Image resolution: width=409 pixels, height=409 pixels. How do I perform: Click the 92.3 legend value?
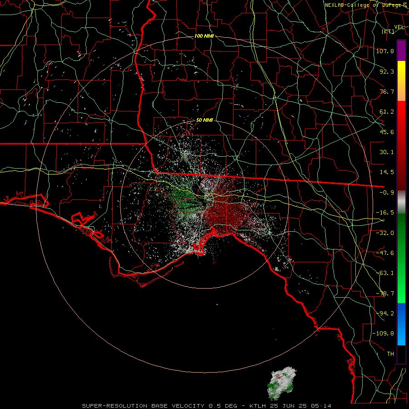click(387, 71)
